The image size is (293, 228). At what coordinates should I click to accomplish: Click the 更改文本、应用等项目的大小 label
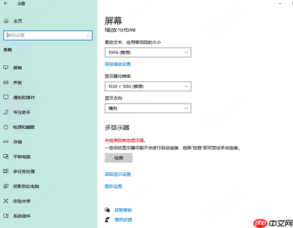coord(133,42)
